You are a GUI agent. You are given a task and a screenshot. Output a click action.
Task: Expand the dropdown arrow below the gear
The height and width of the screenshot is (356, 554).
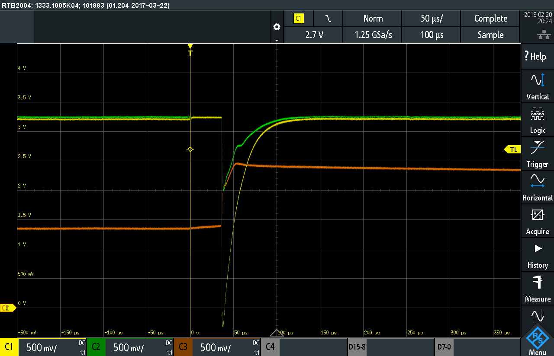277,40
